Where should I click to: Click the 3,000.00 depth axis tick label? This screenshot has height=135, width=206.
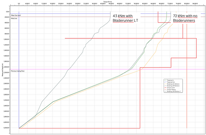pos(7,95)
